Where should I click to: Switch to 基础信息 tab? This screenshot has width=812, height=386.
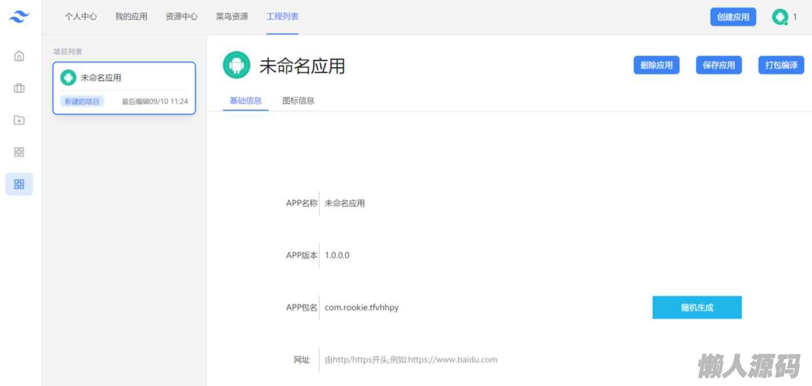(x=245, y=101)
